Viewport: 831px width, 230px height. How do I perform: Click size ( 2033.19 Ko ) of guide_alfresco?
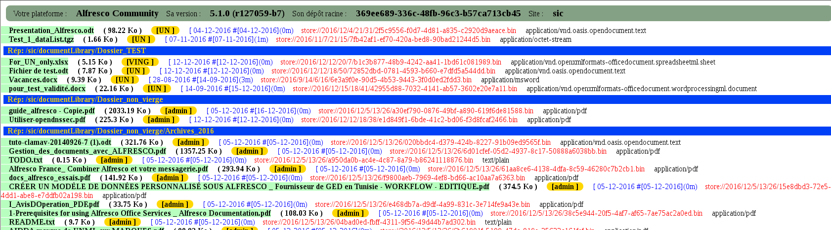click(128, 111)
